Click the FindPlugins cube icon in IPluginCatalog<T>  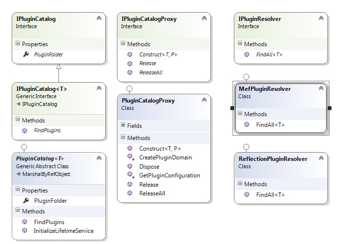(25, 131)
